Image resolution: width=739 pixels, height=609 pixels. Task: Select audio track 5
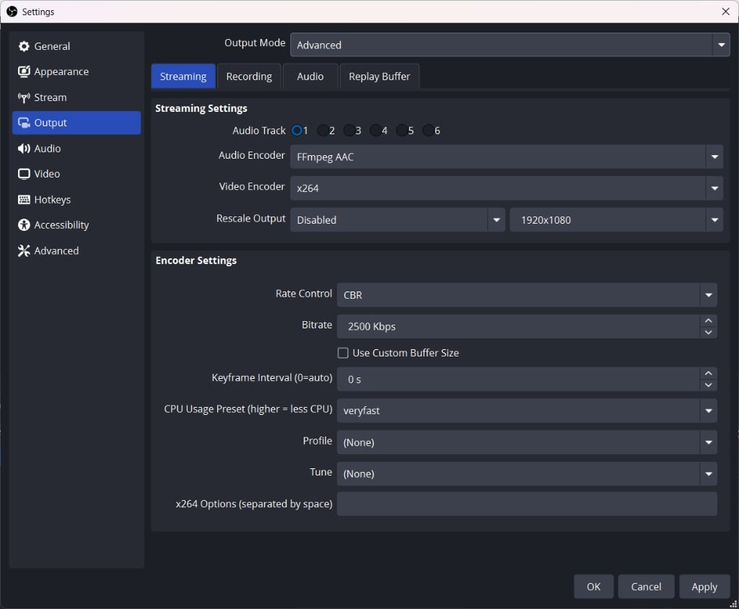[402, 131]
